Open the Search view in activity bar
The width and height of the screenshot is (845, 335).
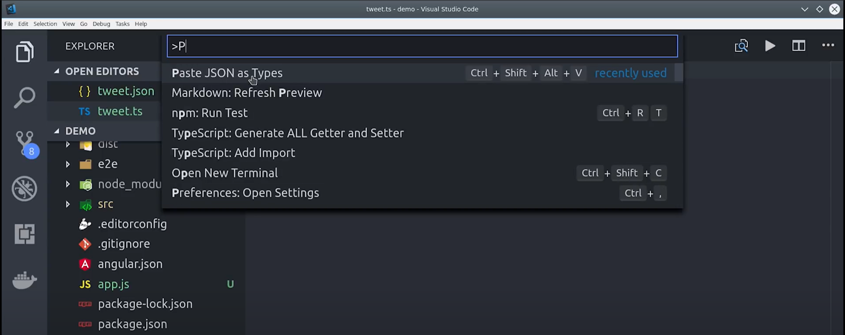click(24, 97)
